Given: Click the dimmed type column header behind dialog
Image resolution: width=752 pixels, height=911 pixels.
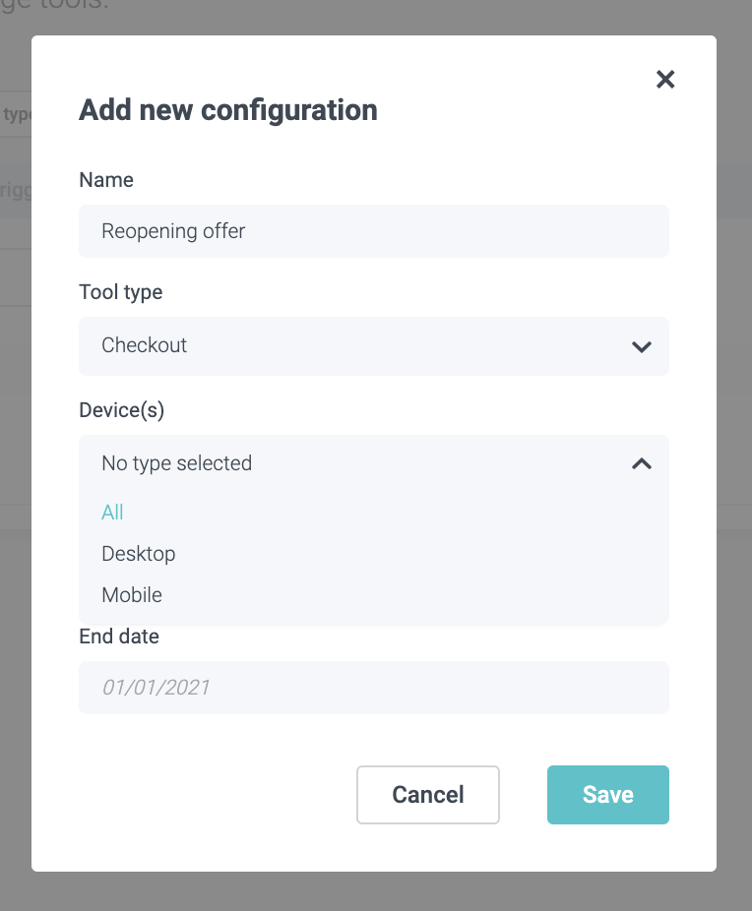Looking at the screenshot, I should [x=16, y=114].
